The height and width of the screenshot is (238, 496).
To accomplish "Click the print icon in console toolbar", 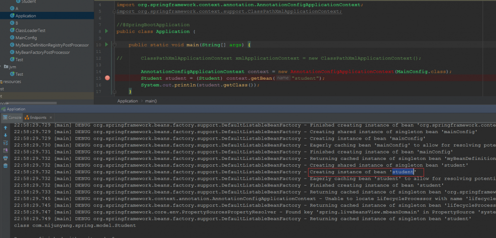I will (5, 158).
